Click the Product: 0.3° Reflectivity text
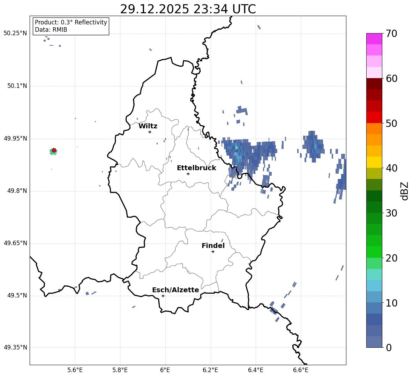 (71, 22)
